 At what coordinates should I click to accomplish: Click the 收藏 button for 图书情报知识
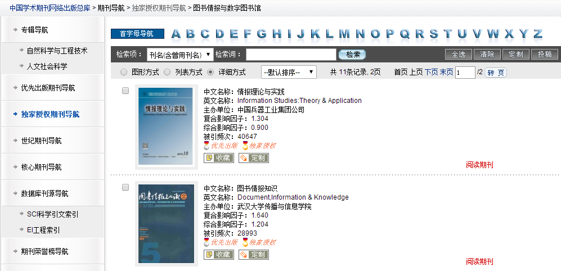pos(218,255)
